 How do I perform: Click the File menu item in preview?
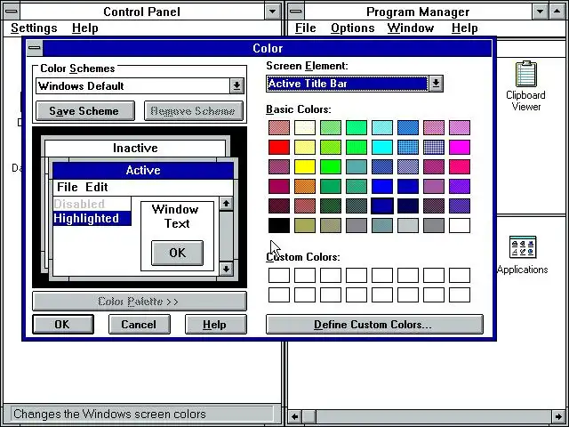[68, 187]
